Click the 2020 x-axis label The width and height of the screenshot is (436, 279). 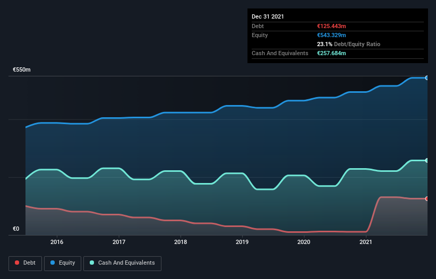point(304,242)
